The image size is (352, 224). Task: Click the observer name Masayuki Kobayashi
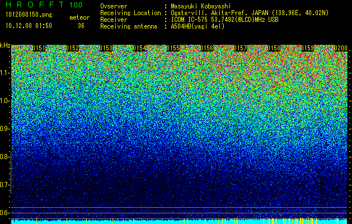(201, 6)
